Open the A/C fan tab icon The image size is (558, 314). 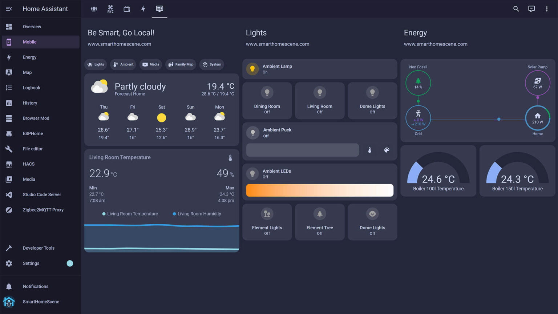(110, 9)
